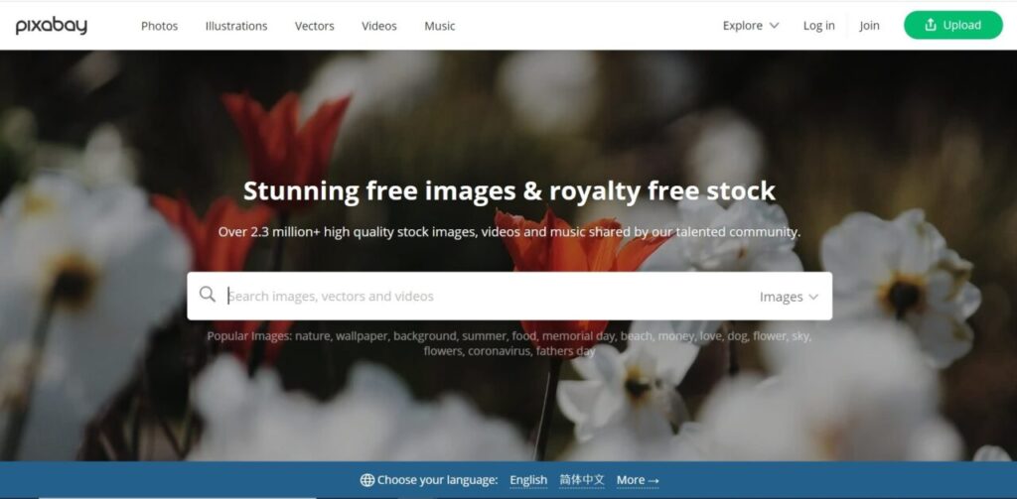Open the Photos menu item
The image size is (1017, 499).
[160, 26]
